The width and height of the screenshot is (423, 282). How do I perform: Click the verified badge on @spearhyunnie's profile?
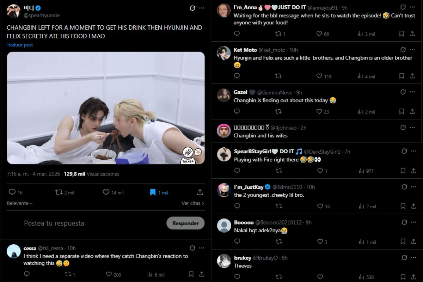(38, 8)
